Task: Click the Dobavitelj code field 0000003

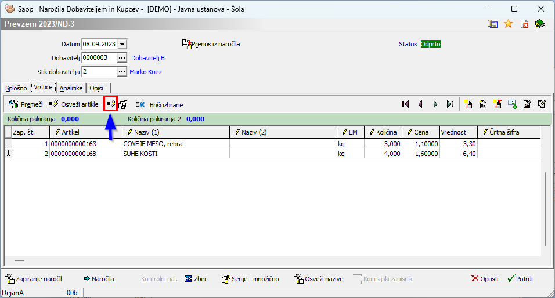Action: pos(99,58)
